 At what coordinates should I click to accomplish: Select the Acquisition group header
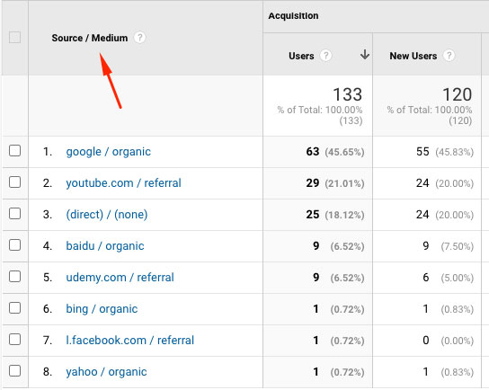click(293, 16)
